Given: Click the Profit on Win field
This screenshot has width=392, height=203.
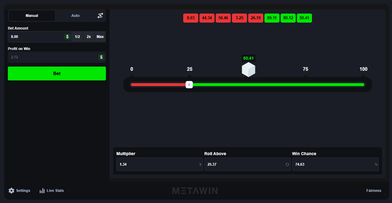Looking at the screenshot, I should pyautogui.click(x=57, y=57).
